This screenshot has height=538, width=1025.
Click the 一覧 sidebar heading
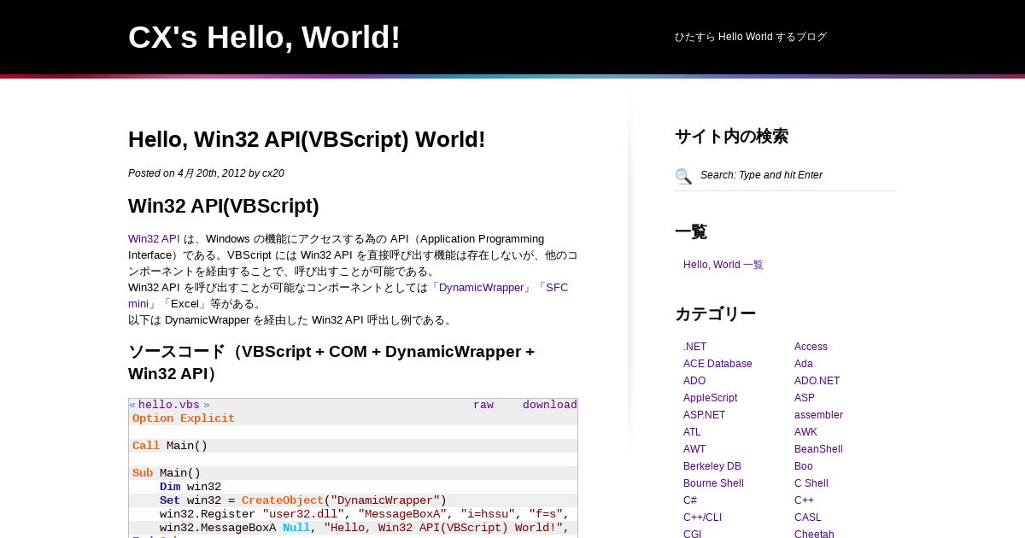pyautogui.click(x=691, y=231)
